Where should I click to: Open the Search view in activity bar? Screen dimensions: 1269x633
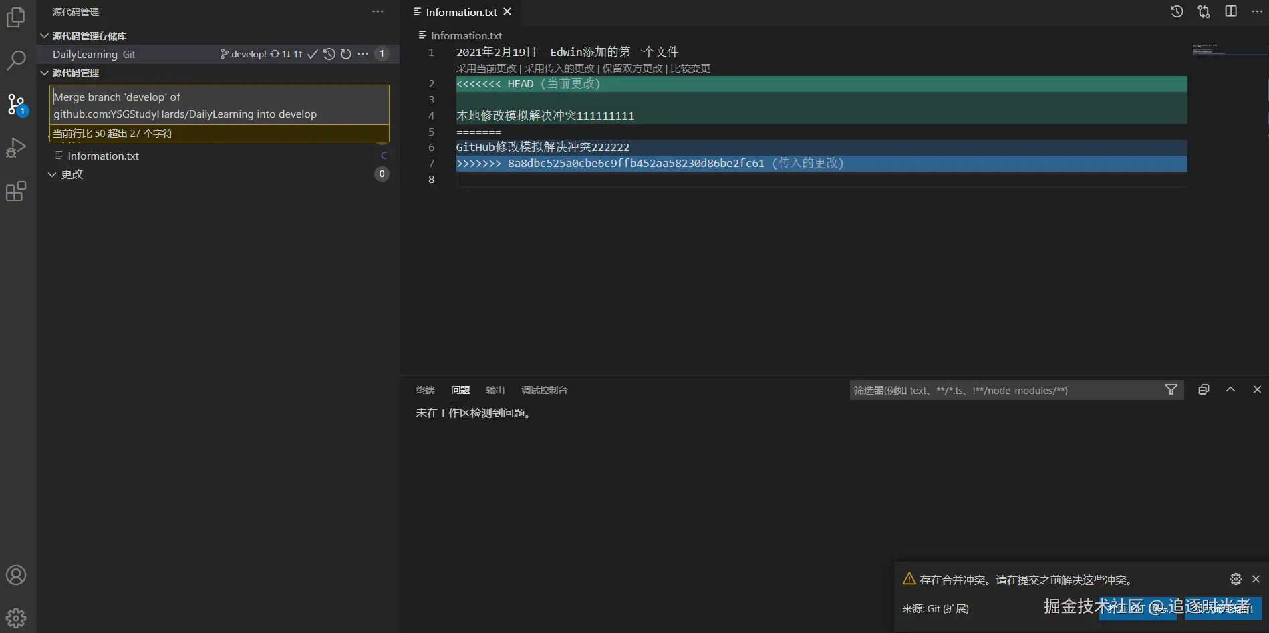point(16,61)
